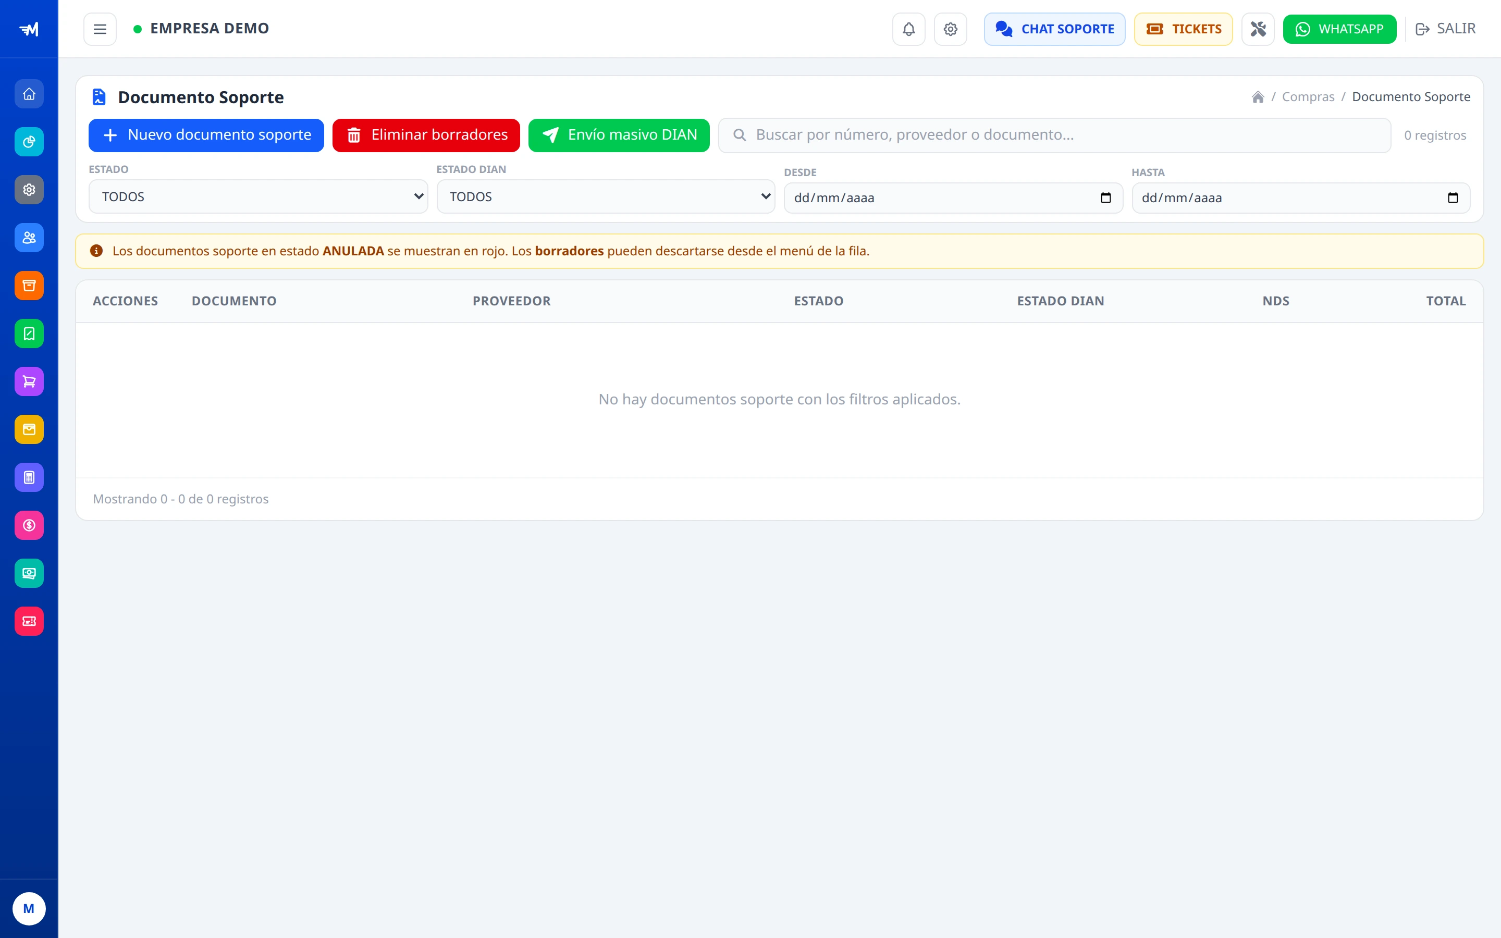The image size is (1501, 938).
Task: Select the blue calculator sidebar icon
Action: pos(29,477)
